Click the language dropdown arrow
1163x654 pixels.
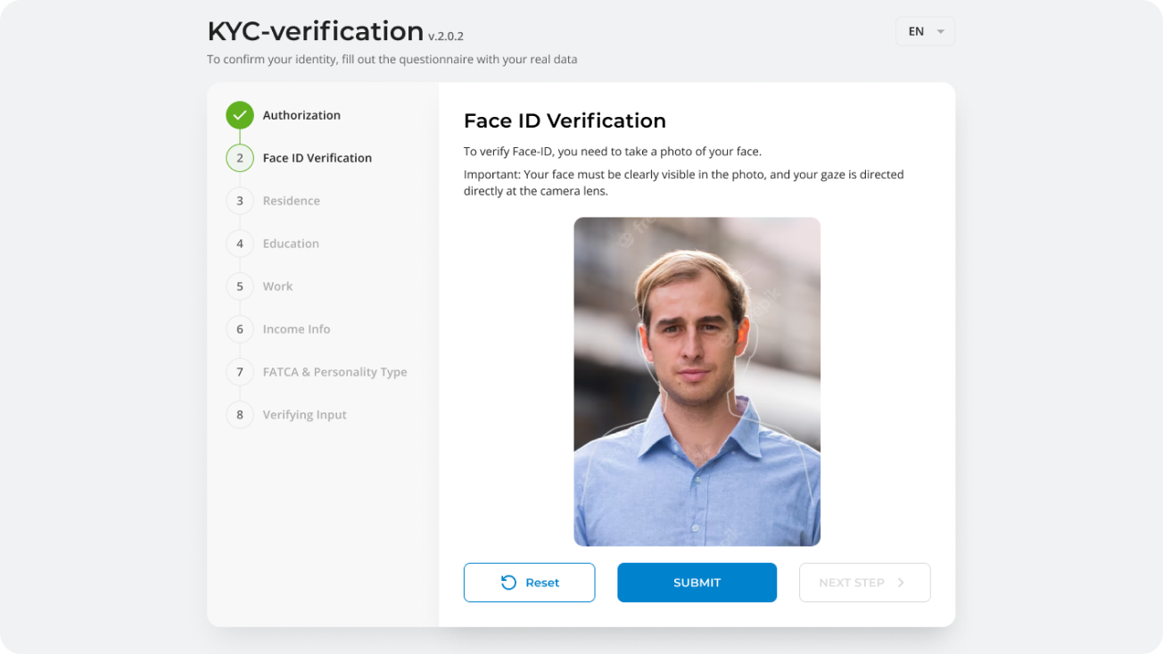[940, 32]
